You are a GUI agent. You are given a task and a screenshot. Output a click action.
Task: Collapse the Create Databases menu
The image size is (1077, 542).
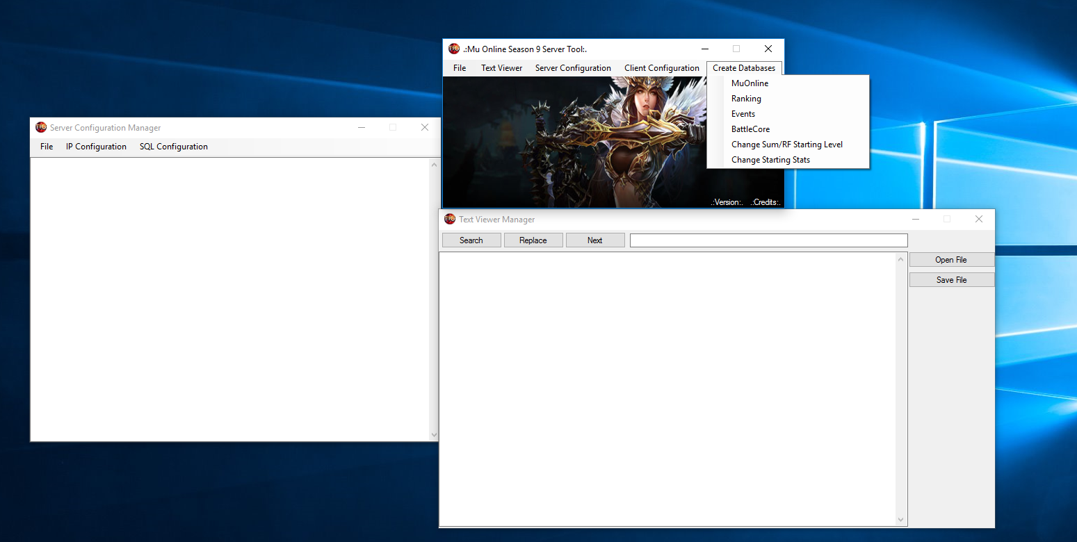[744, 68]
